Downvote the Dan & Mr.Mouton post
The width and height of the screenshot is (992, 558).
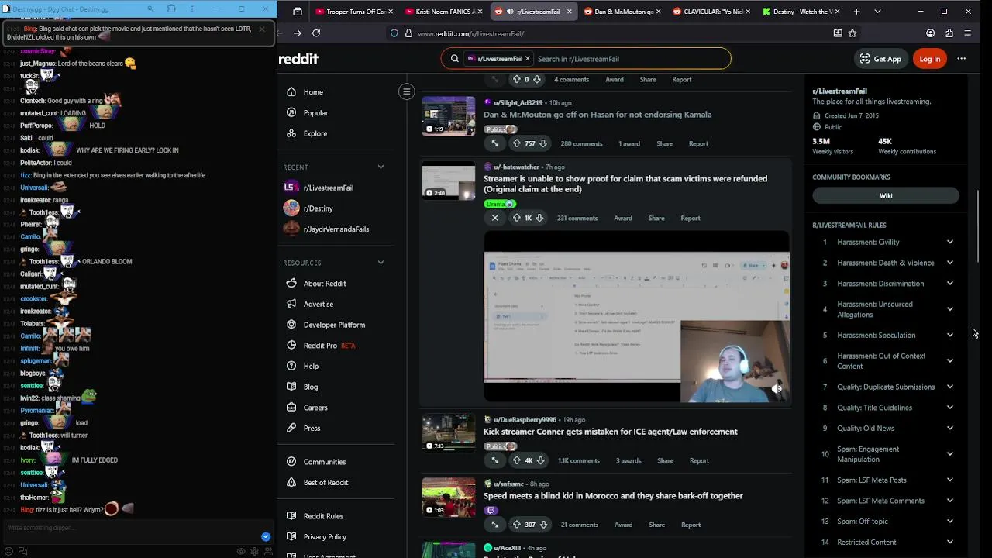click(x=542, y=143)
